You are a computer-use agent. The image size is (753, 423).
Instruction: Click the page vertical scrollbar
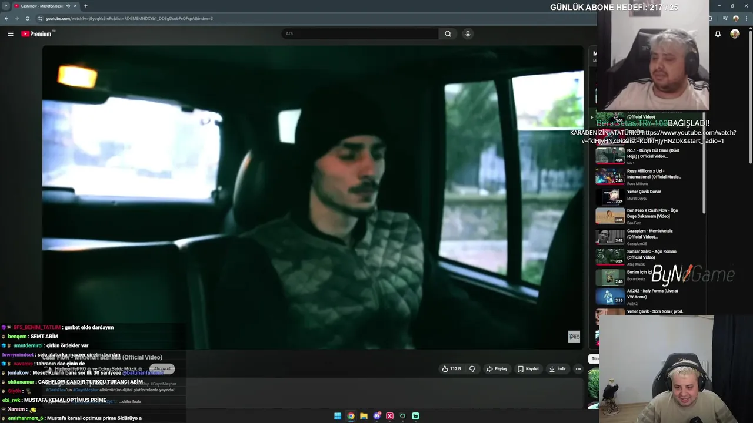pos(749,97)
